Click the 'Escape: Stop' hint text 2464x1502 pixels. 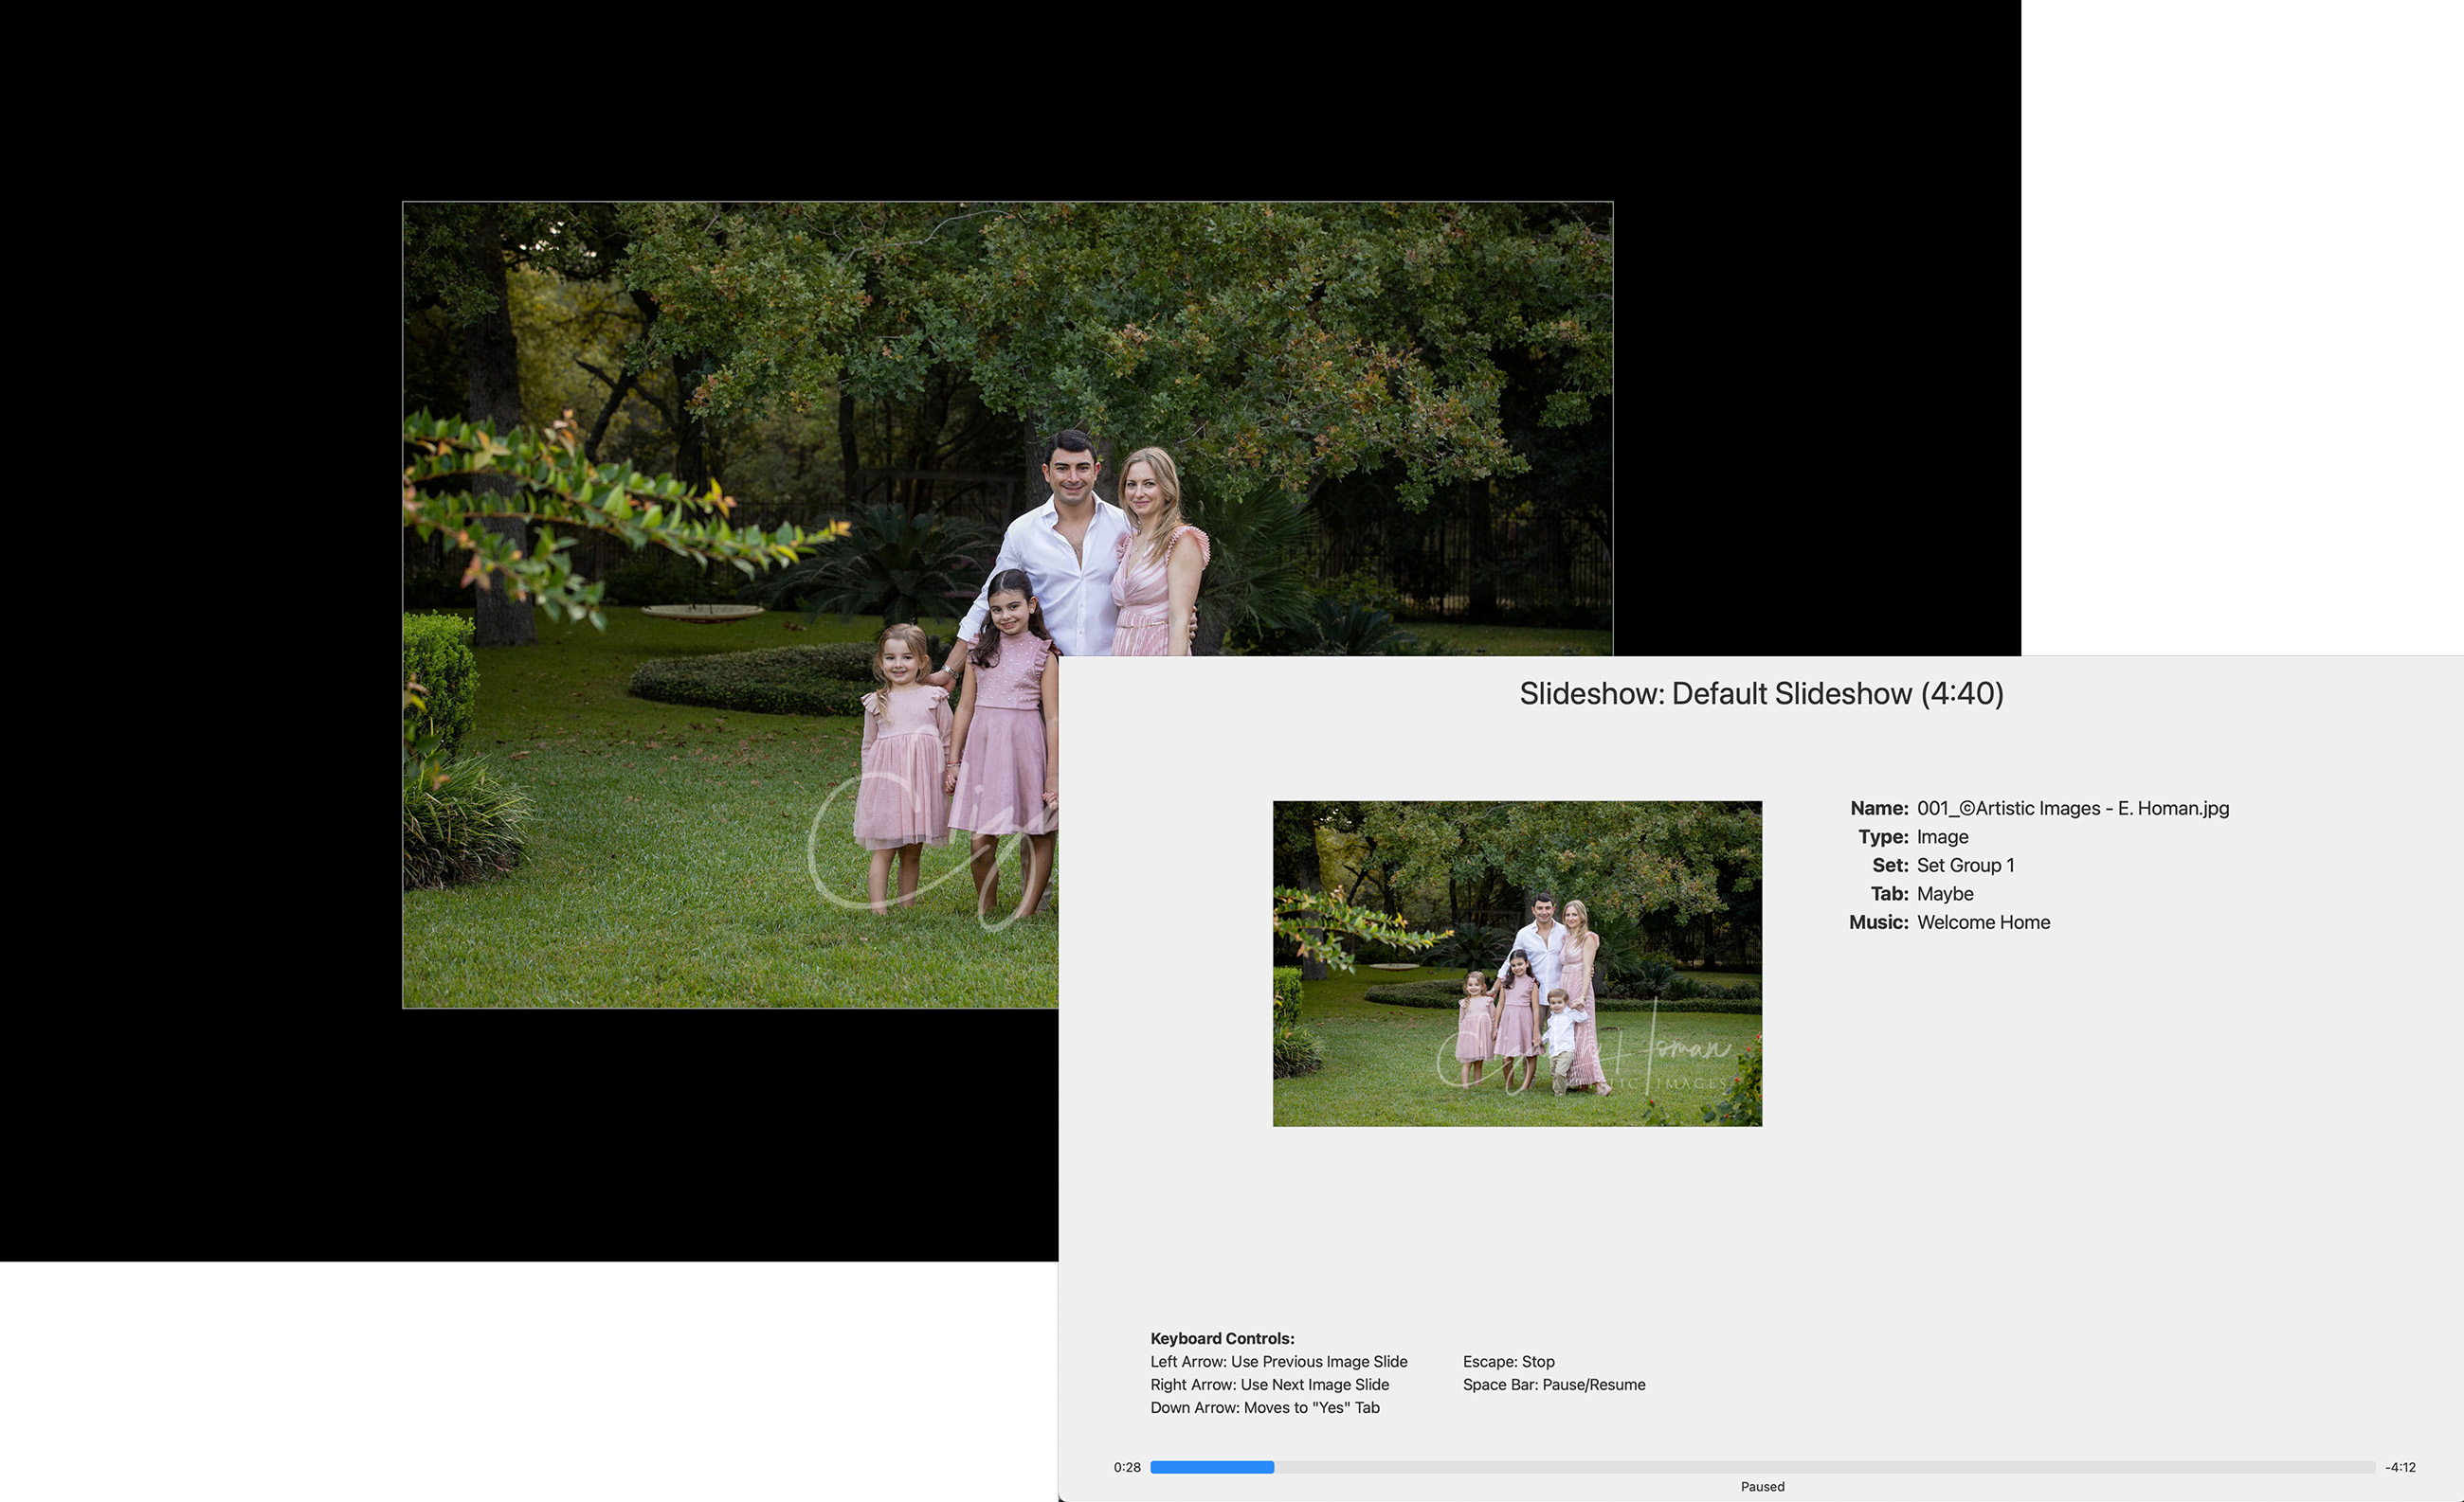[1508, 1361]
